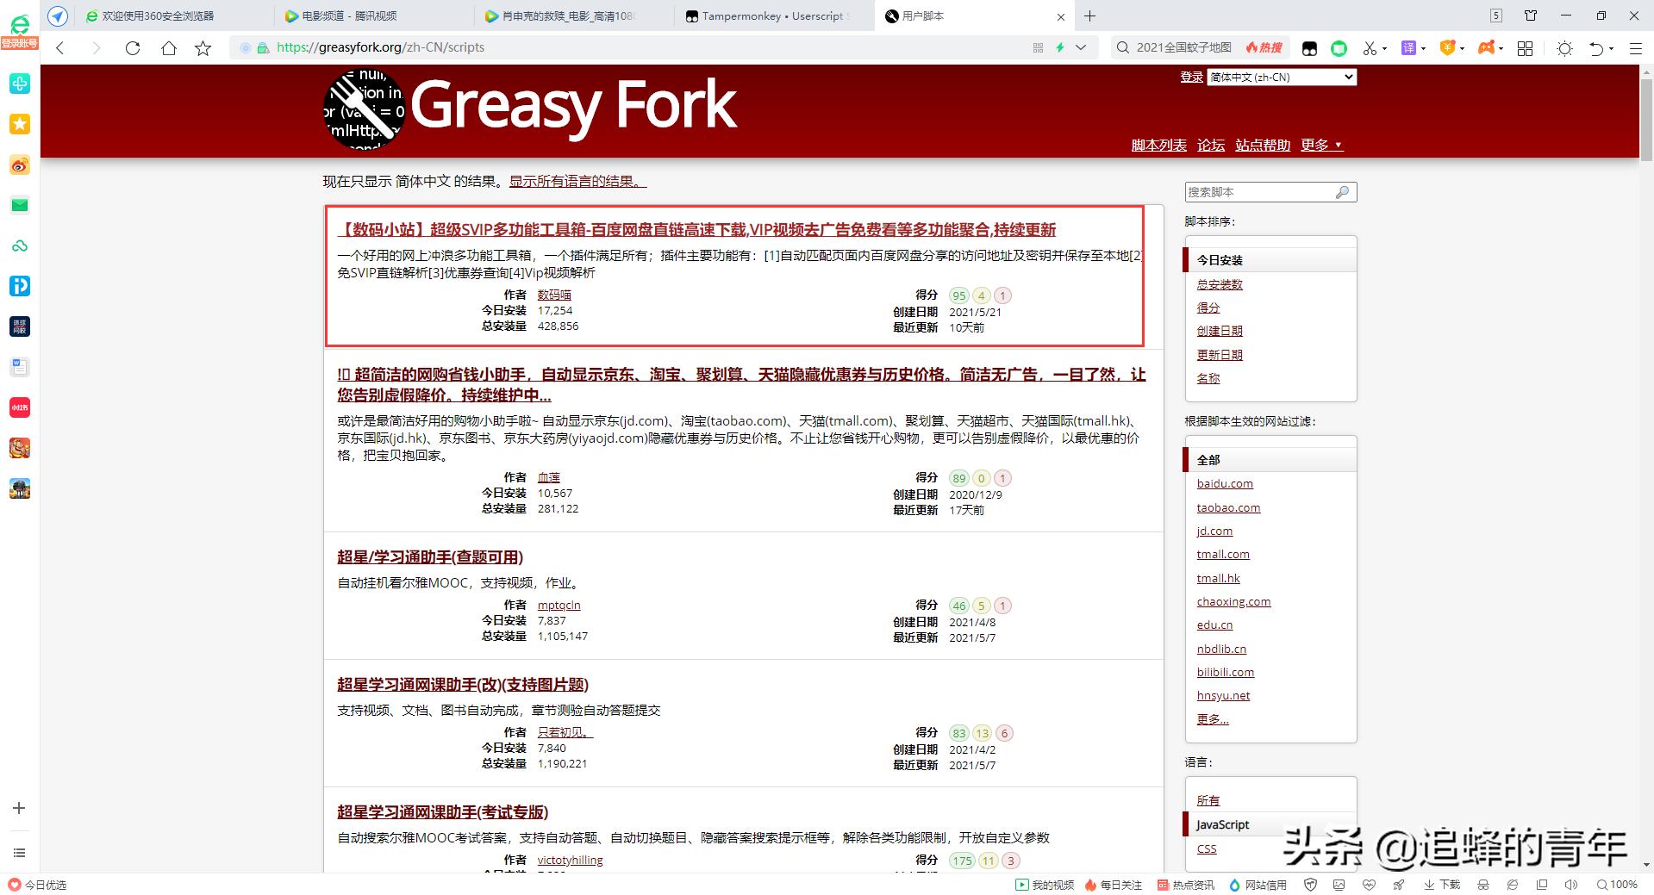Open the mail icon in the left sidebar
Image resolution: width=1654 pixels, height=895 pixels.
[19, 205]
